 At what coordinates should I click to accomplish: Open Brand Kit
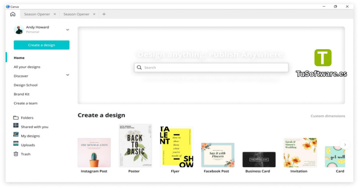[22, 94]
